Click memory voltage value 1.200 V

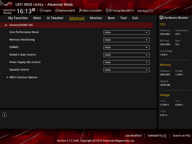pos(179,75)
